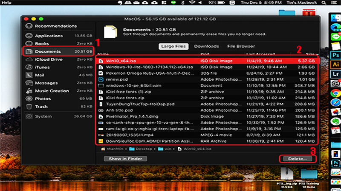
Task: Open iCloud Drive category
Action: click(x=58, y=59)
